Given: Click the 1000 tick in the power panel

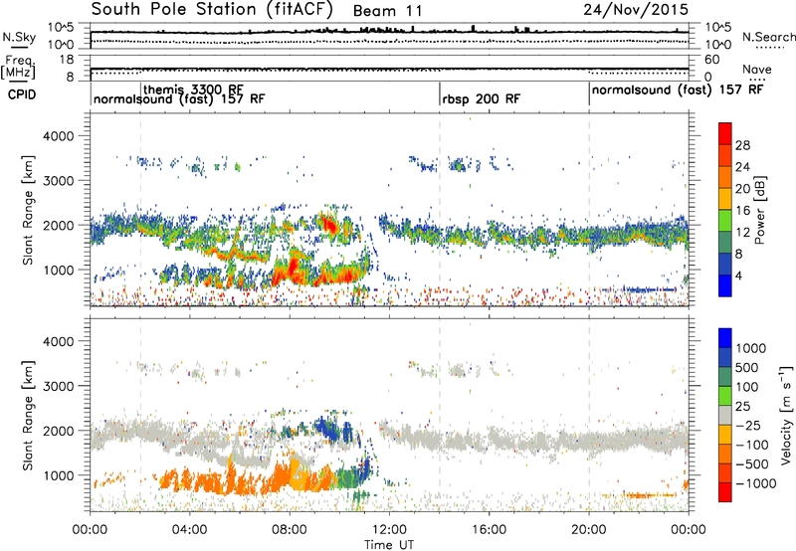Looking at the screenshot, I should coord(58,270).
